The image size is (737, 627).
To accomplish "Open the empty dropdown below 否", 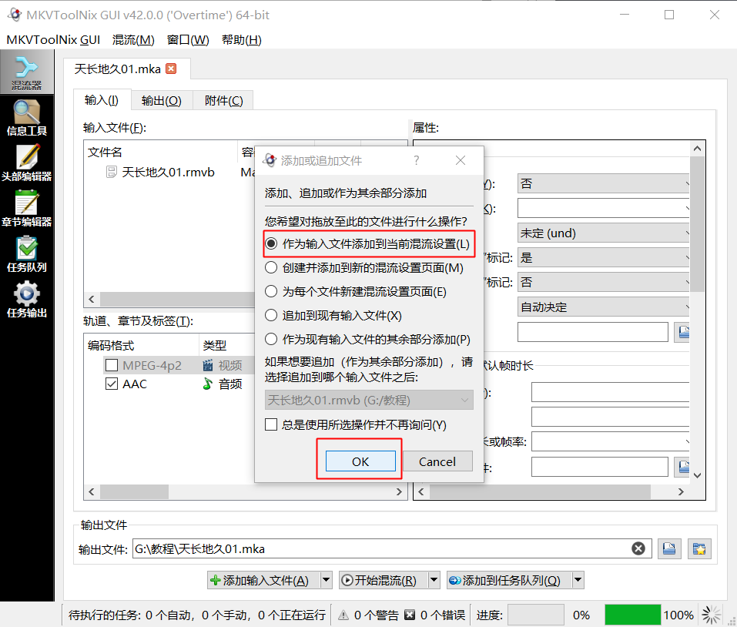I will [604, 208].
